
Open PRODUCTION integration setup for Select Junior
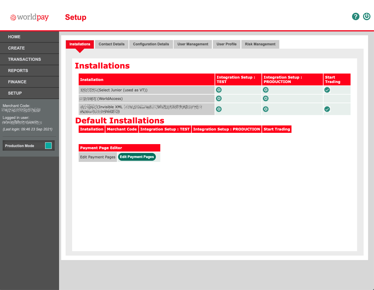(x=266, y=90)
